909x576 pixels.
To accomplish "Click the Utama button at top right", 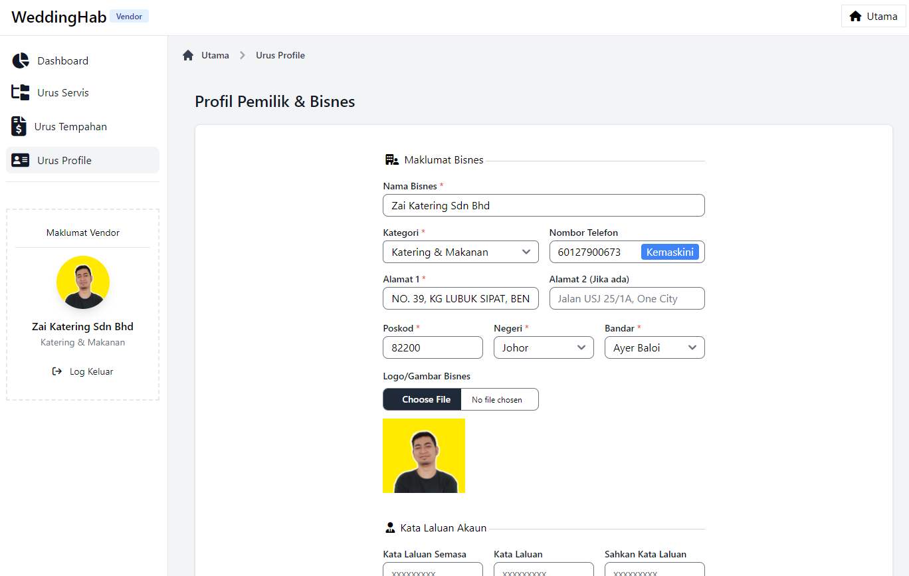I will point(873,16).
